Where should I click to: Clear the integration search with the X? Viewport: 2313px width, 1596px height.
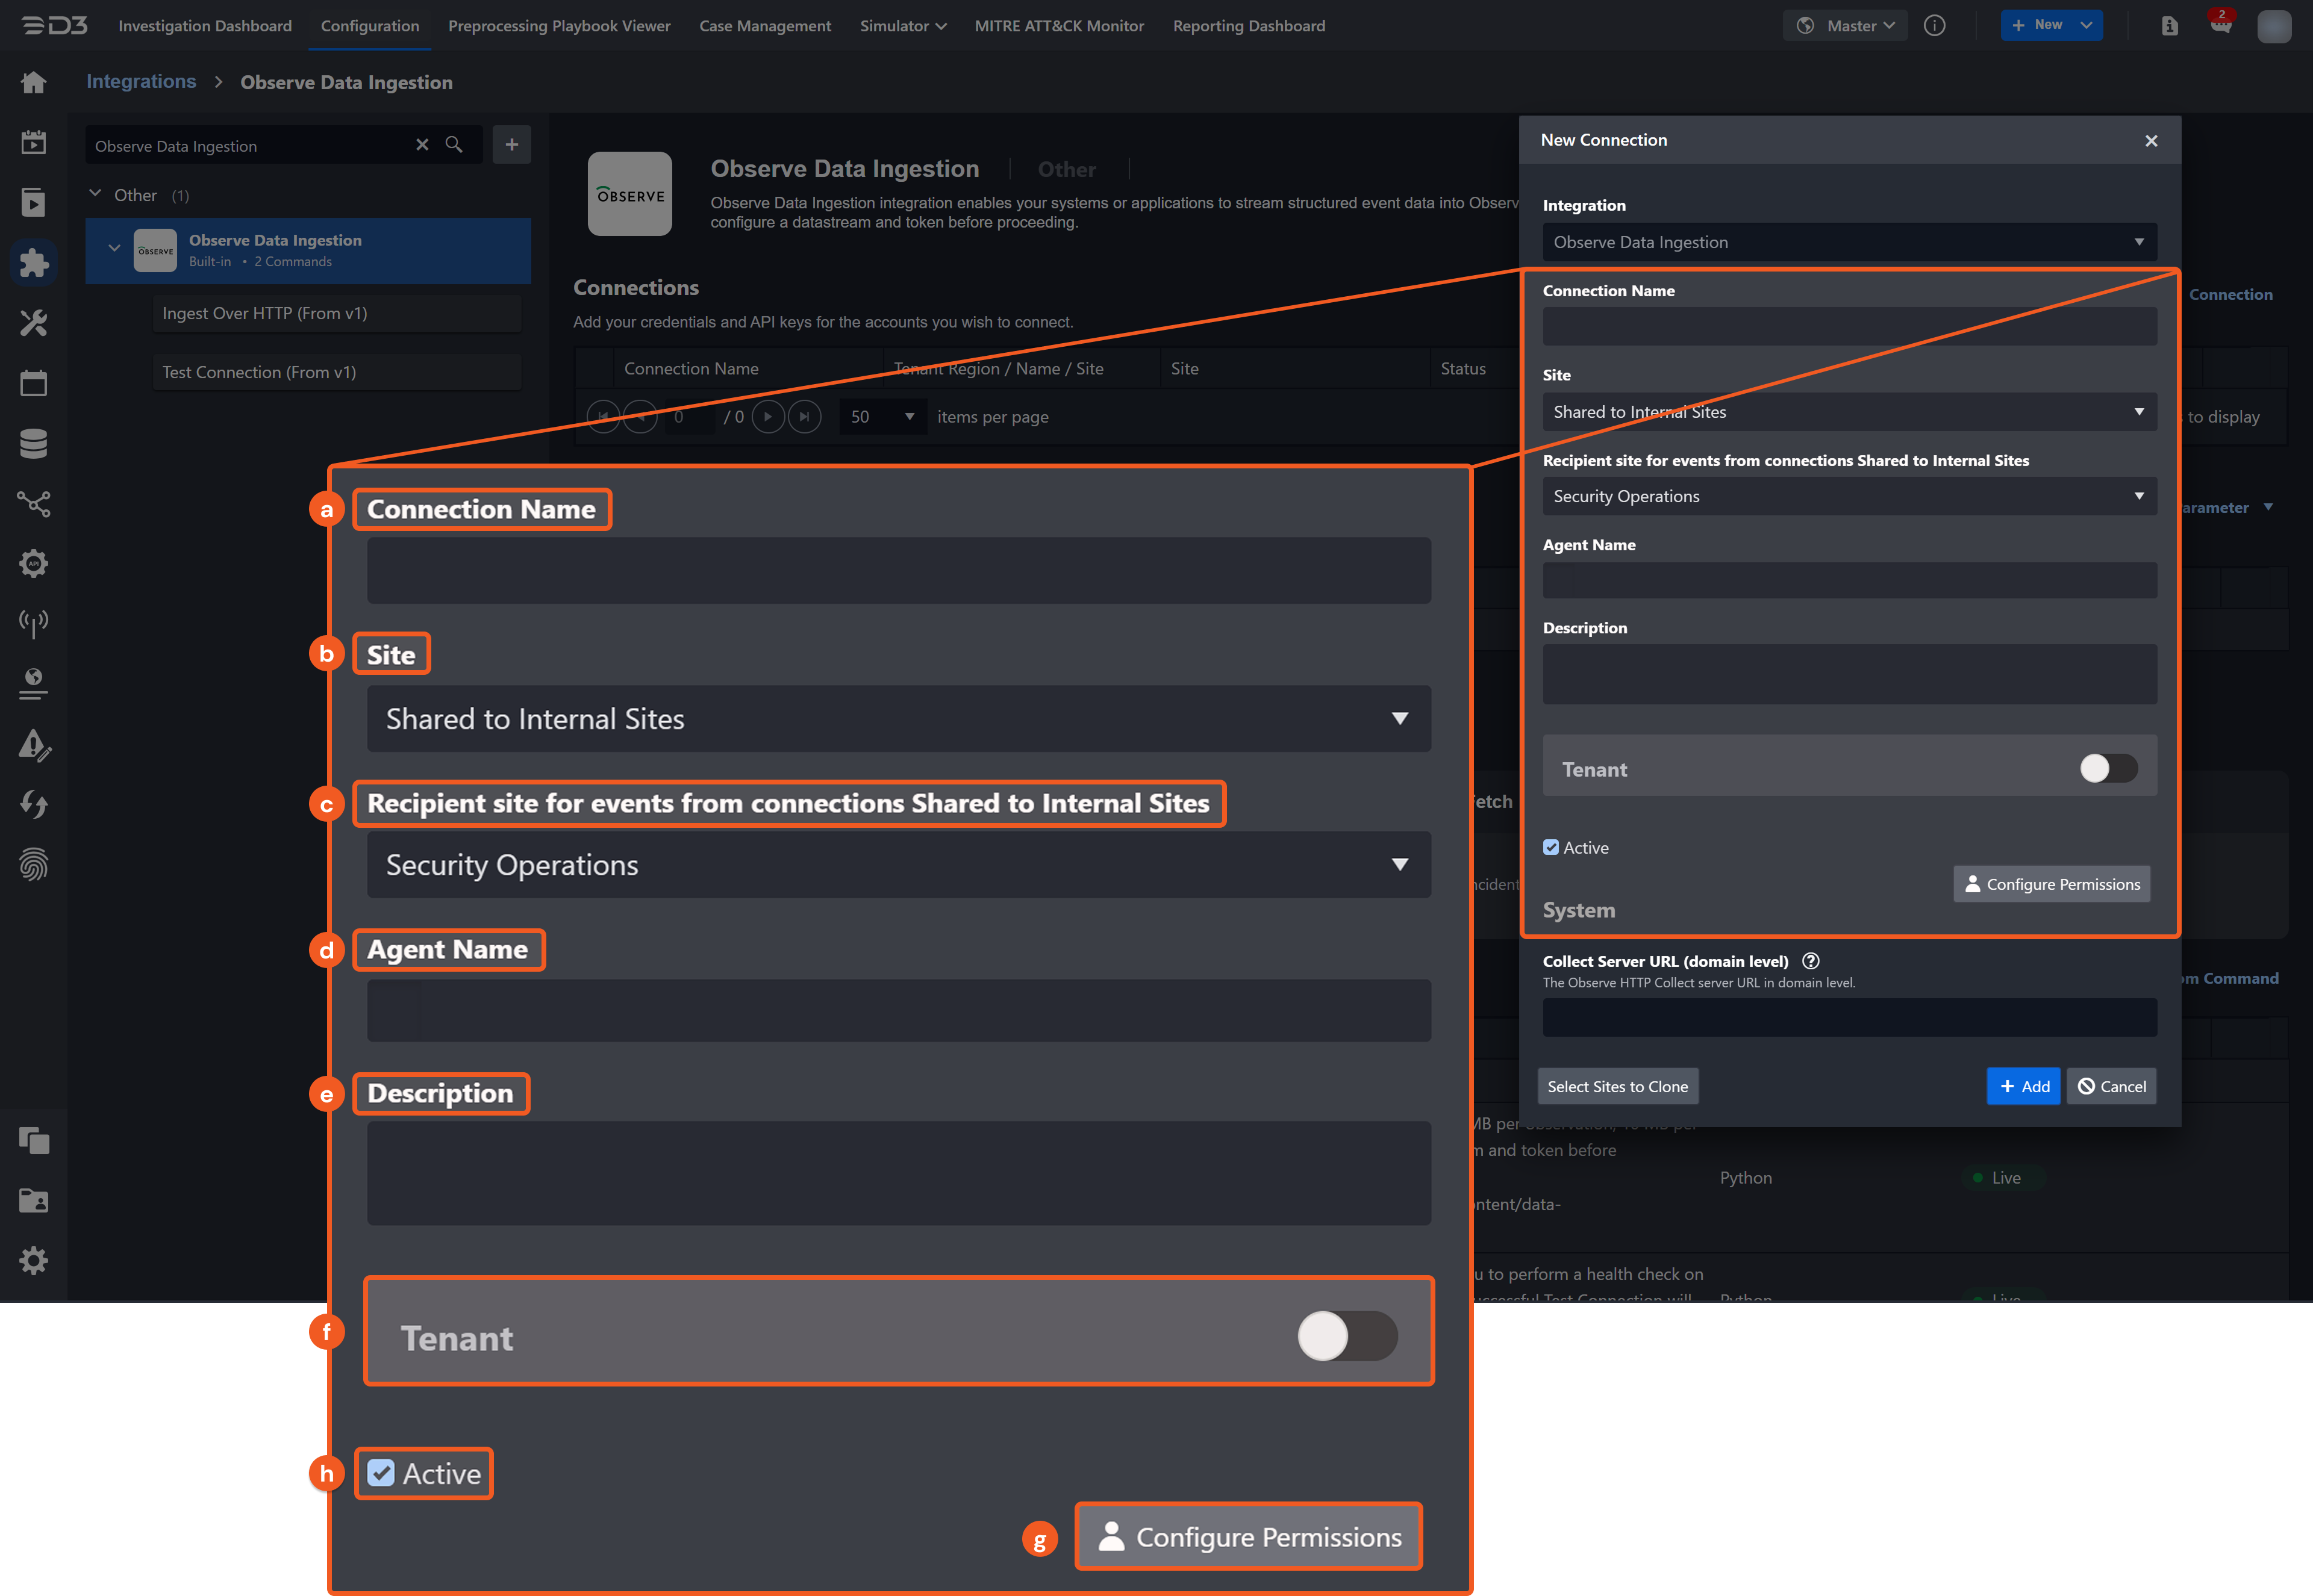point(422,145)
